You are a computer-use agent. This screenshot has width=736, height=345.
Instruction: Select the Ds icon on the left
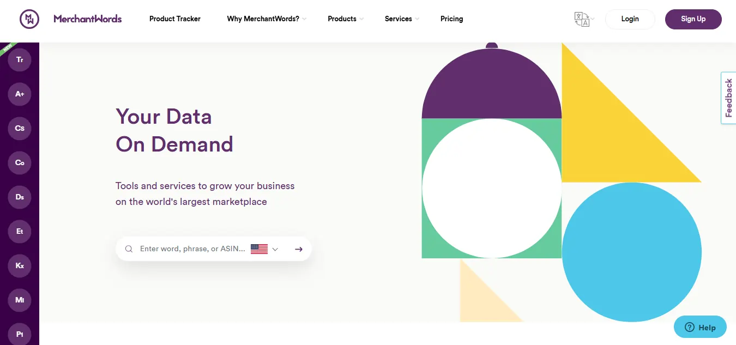pos(19,197)
